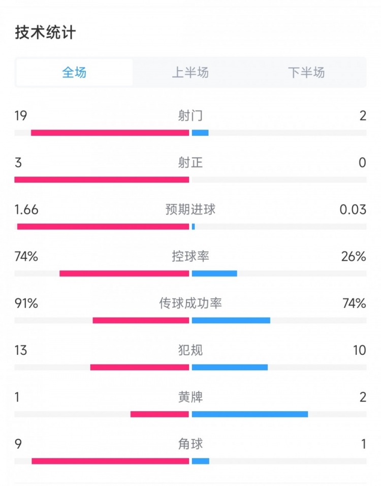Screen dimensions: 381x486
Task: Click the 角球 stat label
Action: point(190,444)
